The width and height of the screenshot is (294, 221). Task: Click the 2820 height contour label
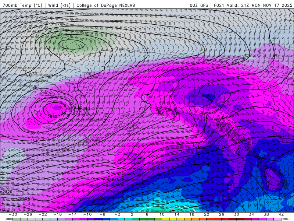click(7, 192)
